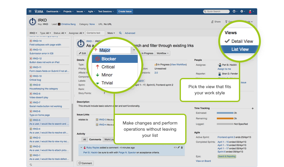Select issue IRKD-11 in the list
This screenshot has width=284, height=167.
click(49, 69)
